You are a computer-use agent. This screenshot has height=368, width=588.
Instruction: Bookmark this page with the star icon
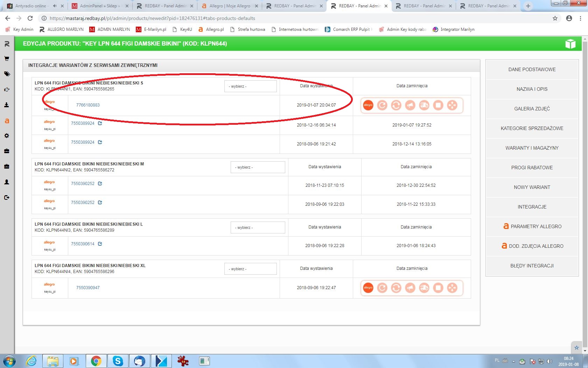click(x=555, y=18)
